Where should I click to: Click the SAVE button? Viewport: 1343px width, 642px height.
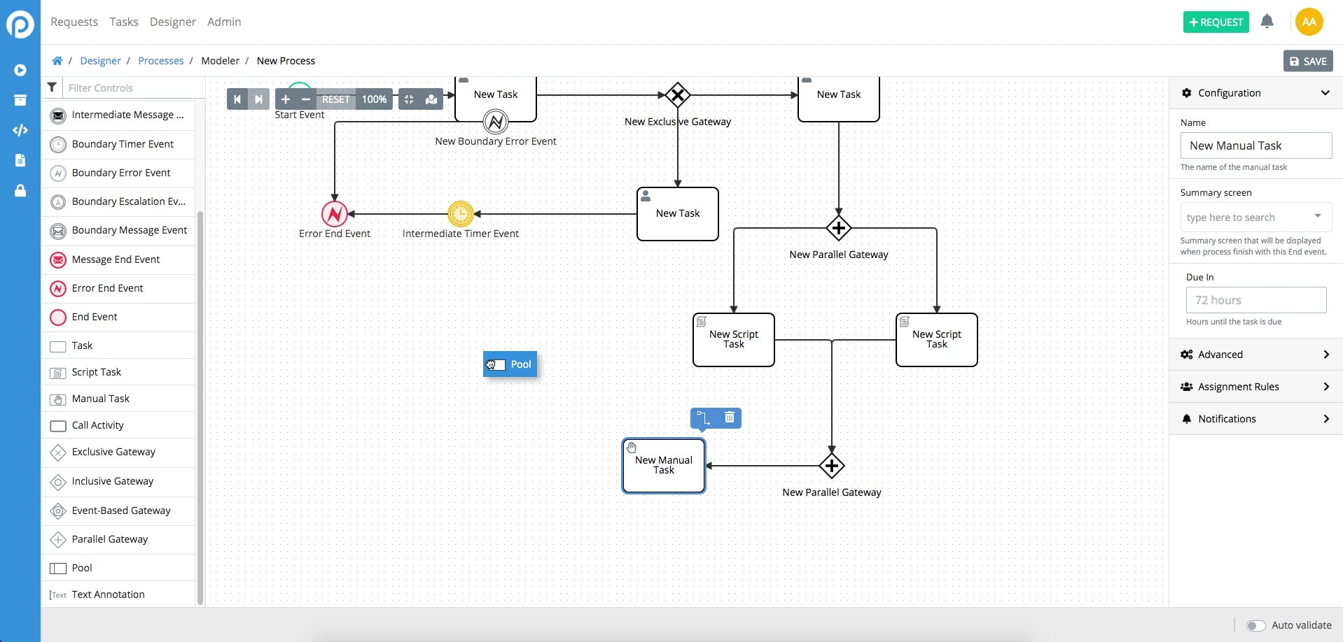[1307, 61]
